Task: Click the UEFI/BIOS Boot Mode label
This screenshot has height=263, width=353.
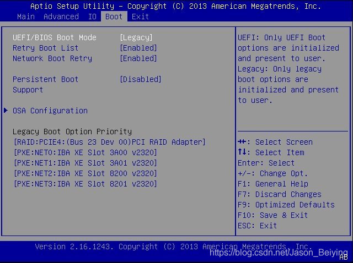Action: pyautogui.click(x=55, y=37)
